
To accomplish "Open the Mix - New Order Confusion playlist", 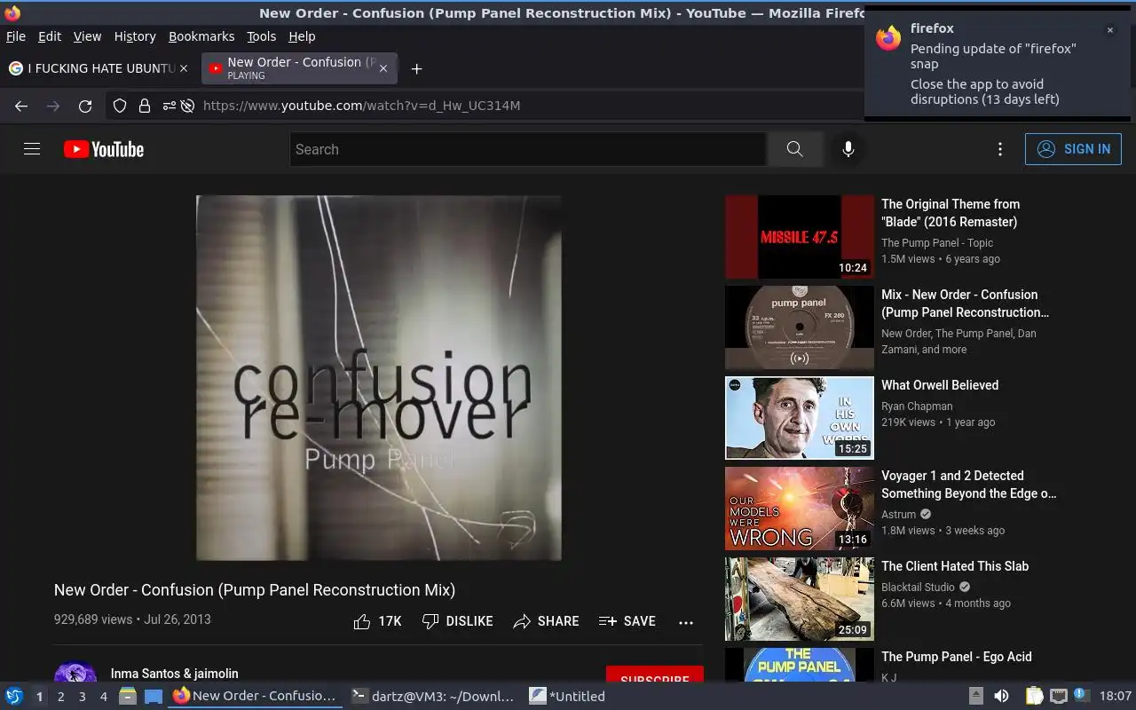I will [965, 304].
